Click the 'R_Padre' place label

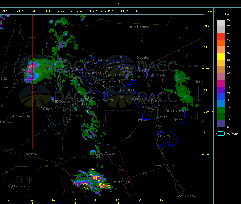[x=153, y=101]
